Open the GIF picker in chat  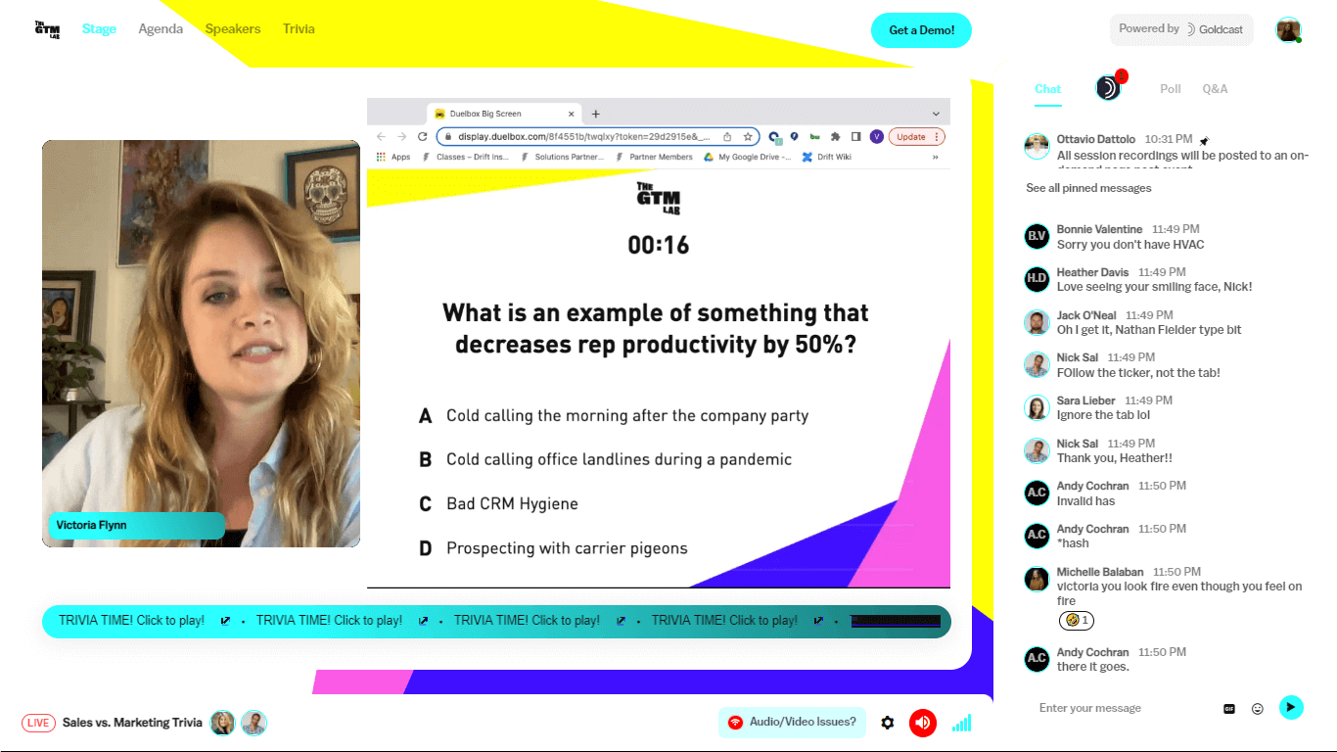pyautogui.click(x=1229, y=708)
